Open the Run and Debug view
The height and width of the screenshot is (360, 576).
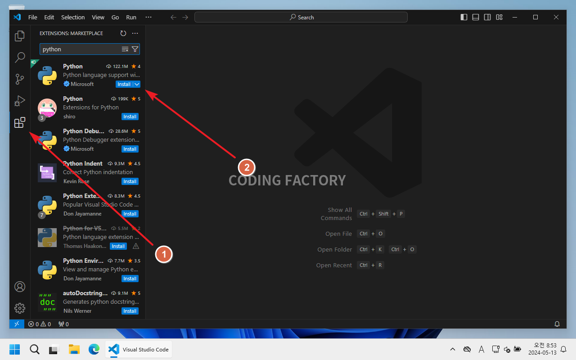pos(20,101)
